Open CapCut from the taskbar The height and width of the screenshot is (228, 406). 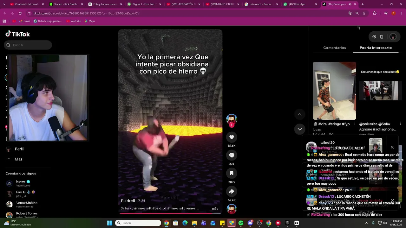coord(297,223)
